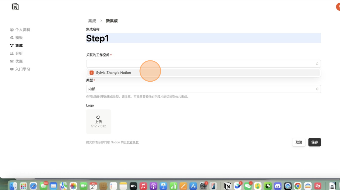
Task: Open the 类型 dropdown showing 内部
Action: tap(203, 89)
